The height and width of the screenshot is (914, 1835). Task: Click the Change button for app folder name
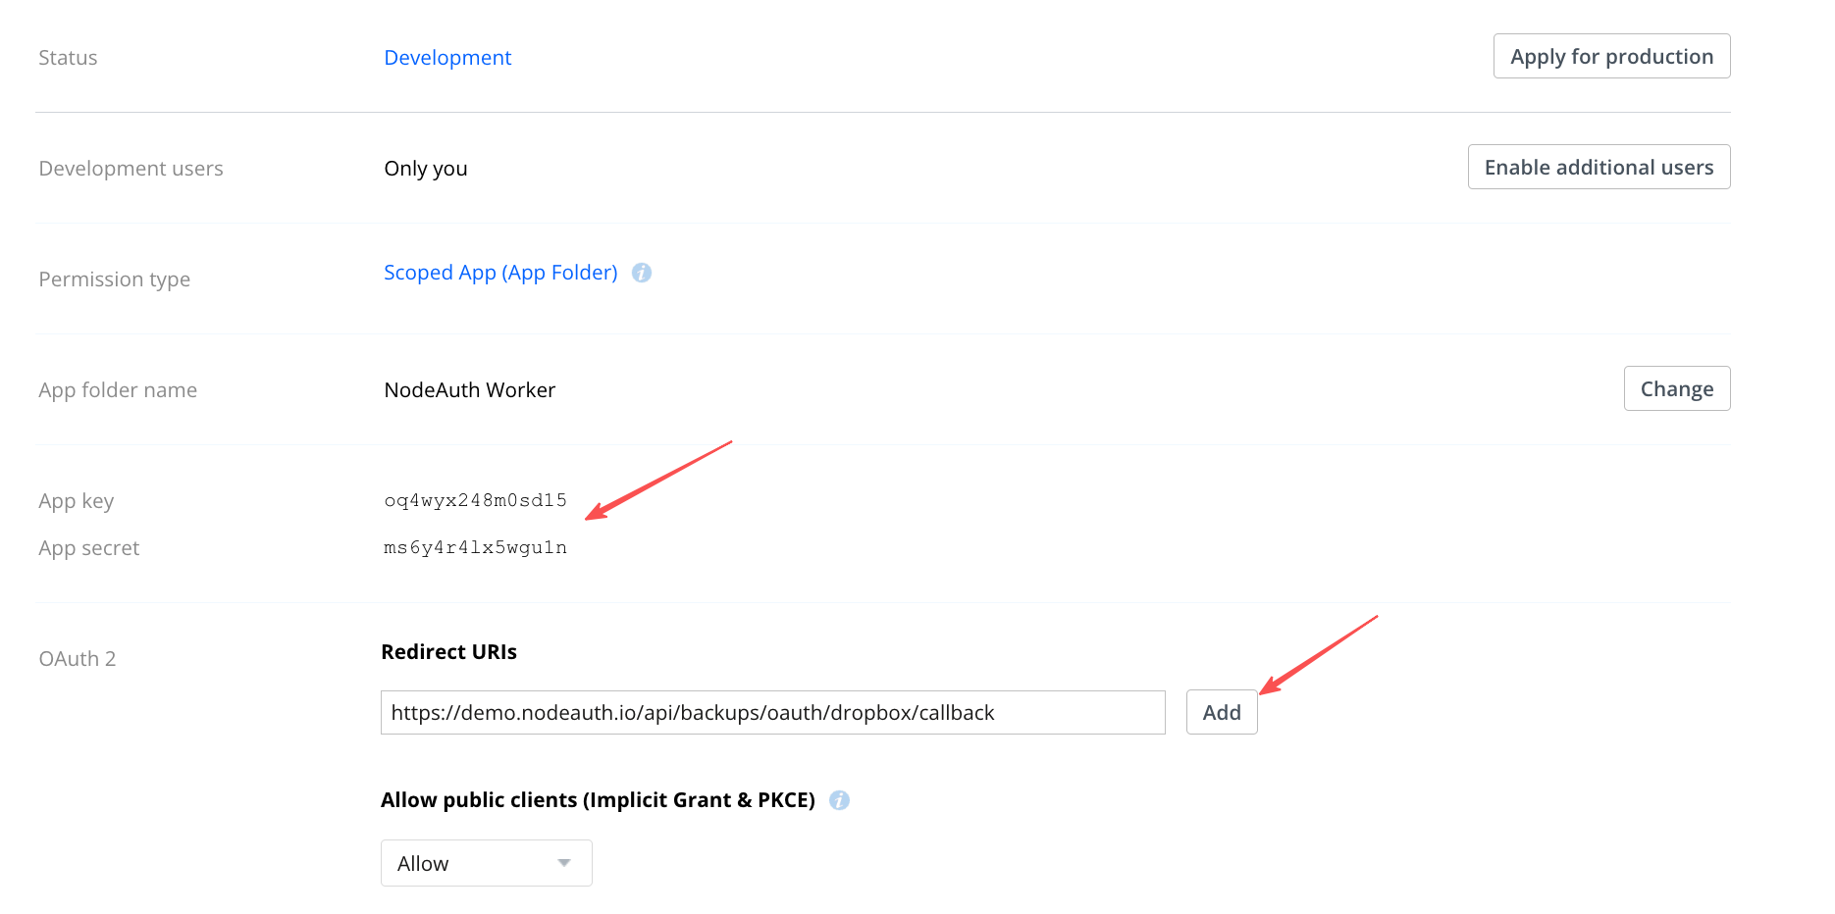click(1676, 389)
